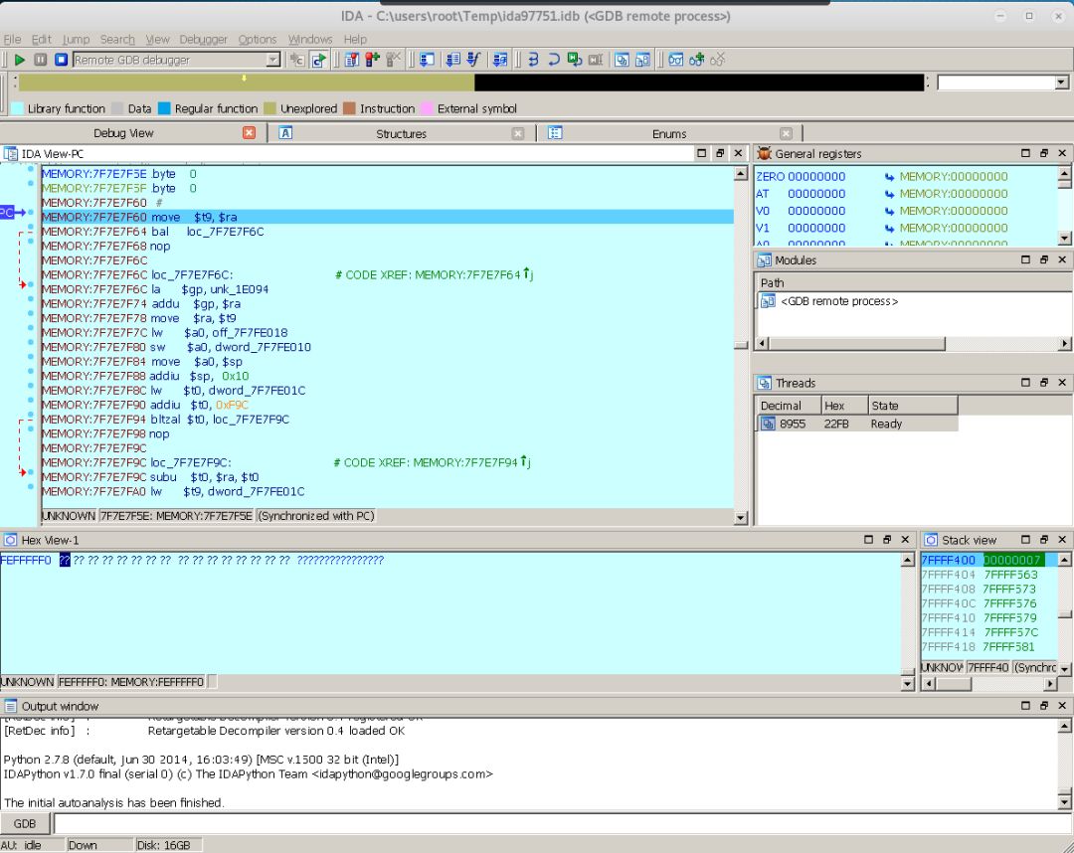The height and width of the screenshot is (853, 1074).
Task: Open the File menu
Action: (x=12, y=39)
